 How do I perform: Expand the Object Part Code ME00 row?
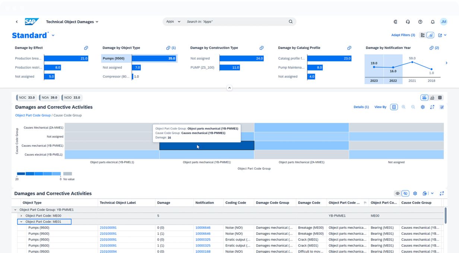click(21, 216)
